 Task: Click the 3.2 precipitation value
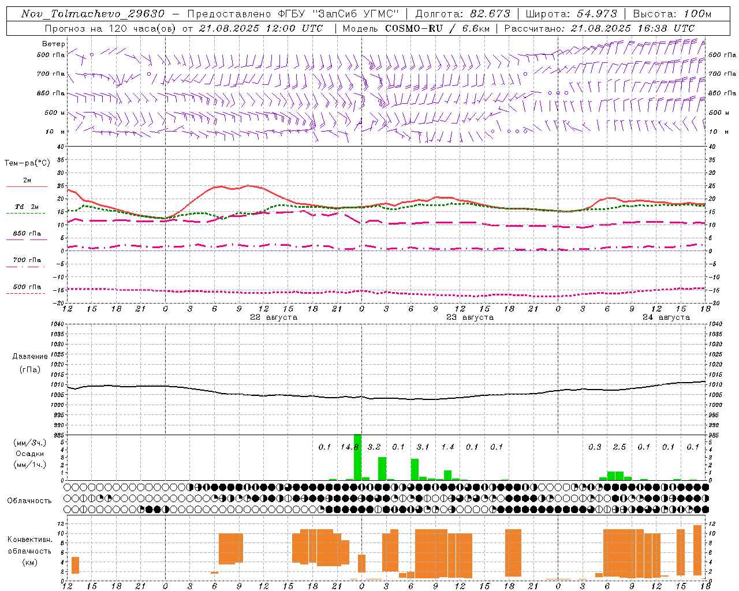pyautogui.click(x=374, y=447)
